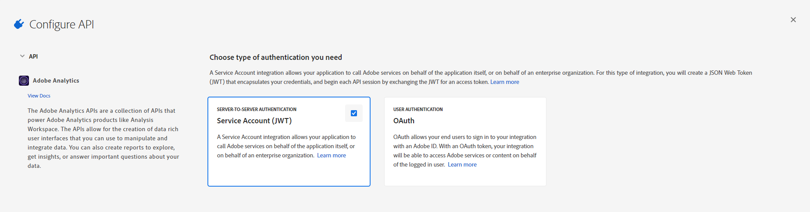810x212 pixels.
Task: Select the OAuth user authentication card
Action: click(x=465, y=142)
